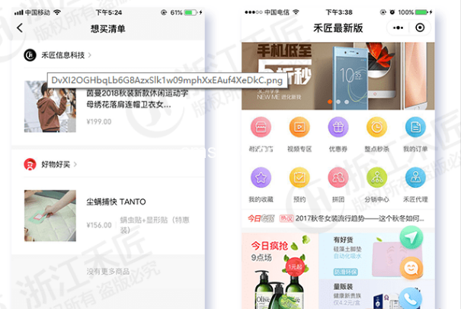Image resolution: width=461 pixels, height=309 pixels.
Task: Select the 没有更多商品 footer text
Action: click(108, 272)
